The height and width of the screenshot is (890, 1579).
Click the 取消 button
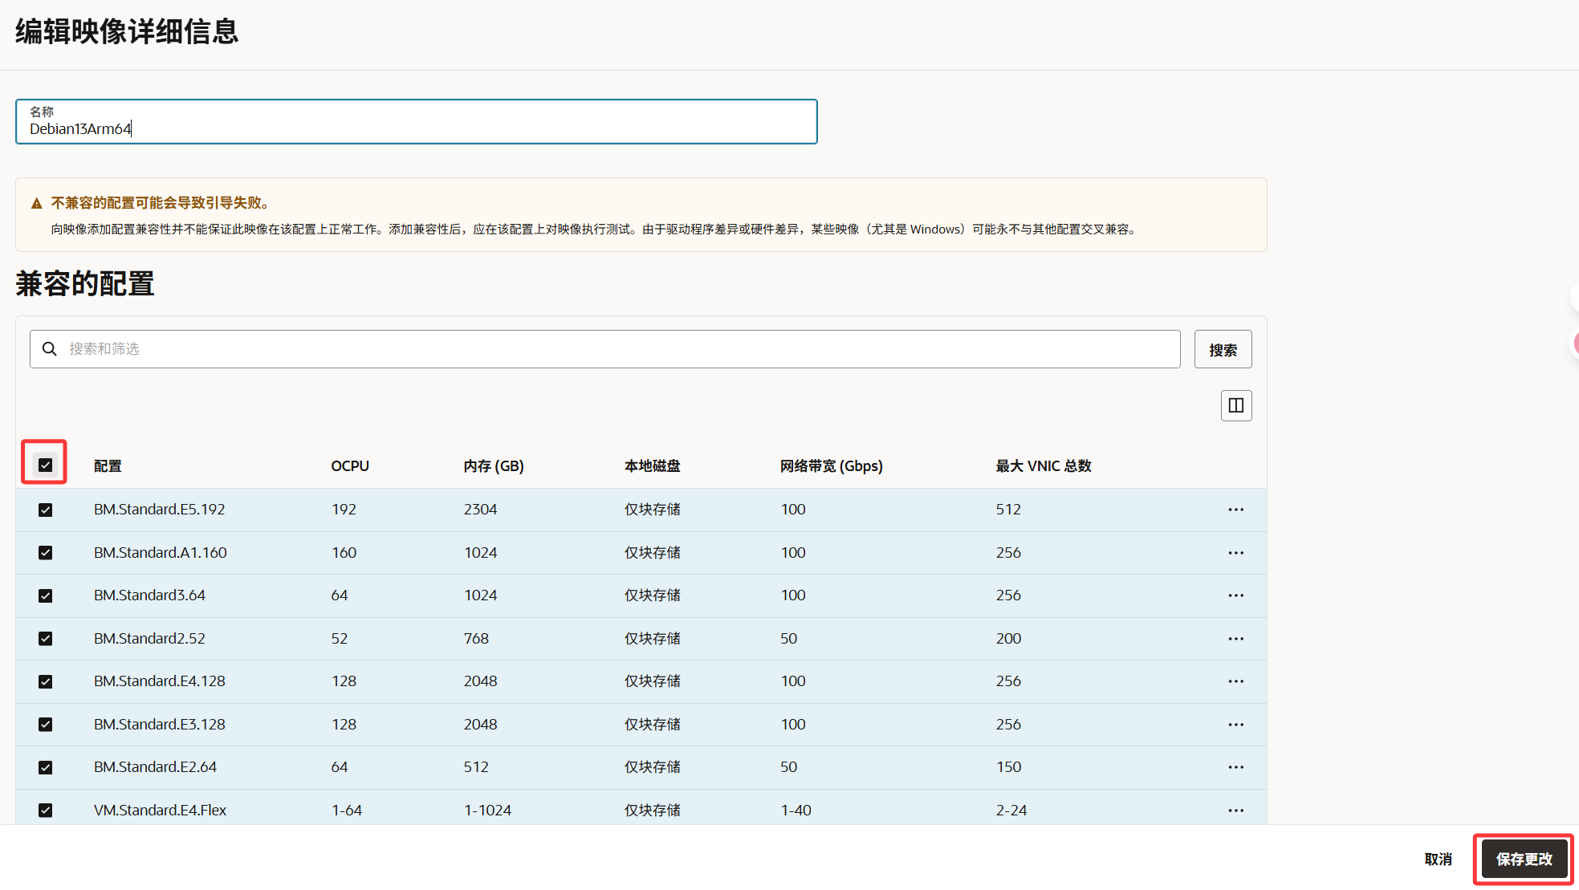1438,859
